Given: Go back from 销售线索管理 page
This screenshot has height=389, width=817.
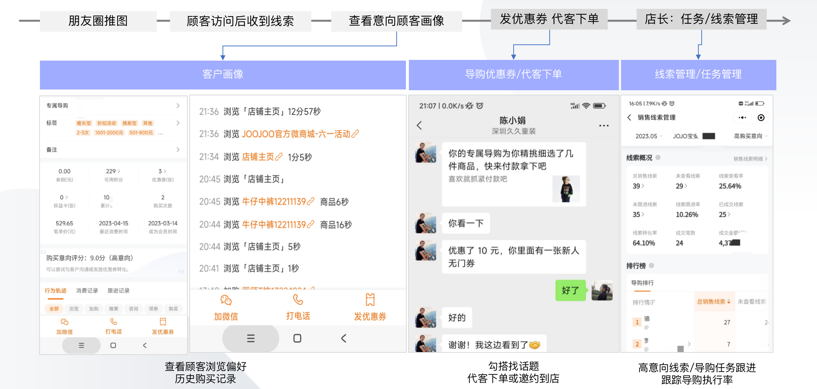Looking at the screenshot, I should pyautogui.click(x=629, y=118).
